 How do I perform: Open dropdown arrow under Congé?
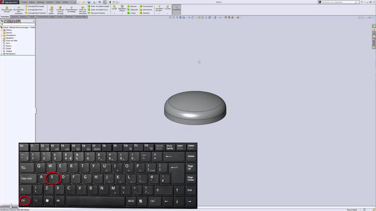click(114, 13)
